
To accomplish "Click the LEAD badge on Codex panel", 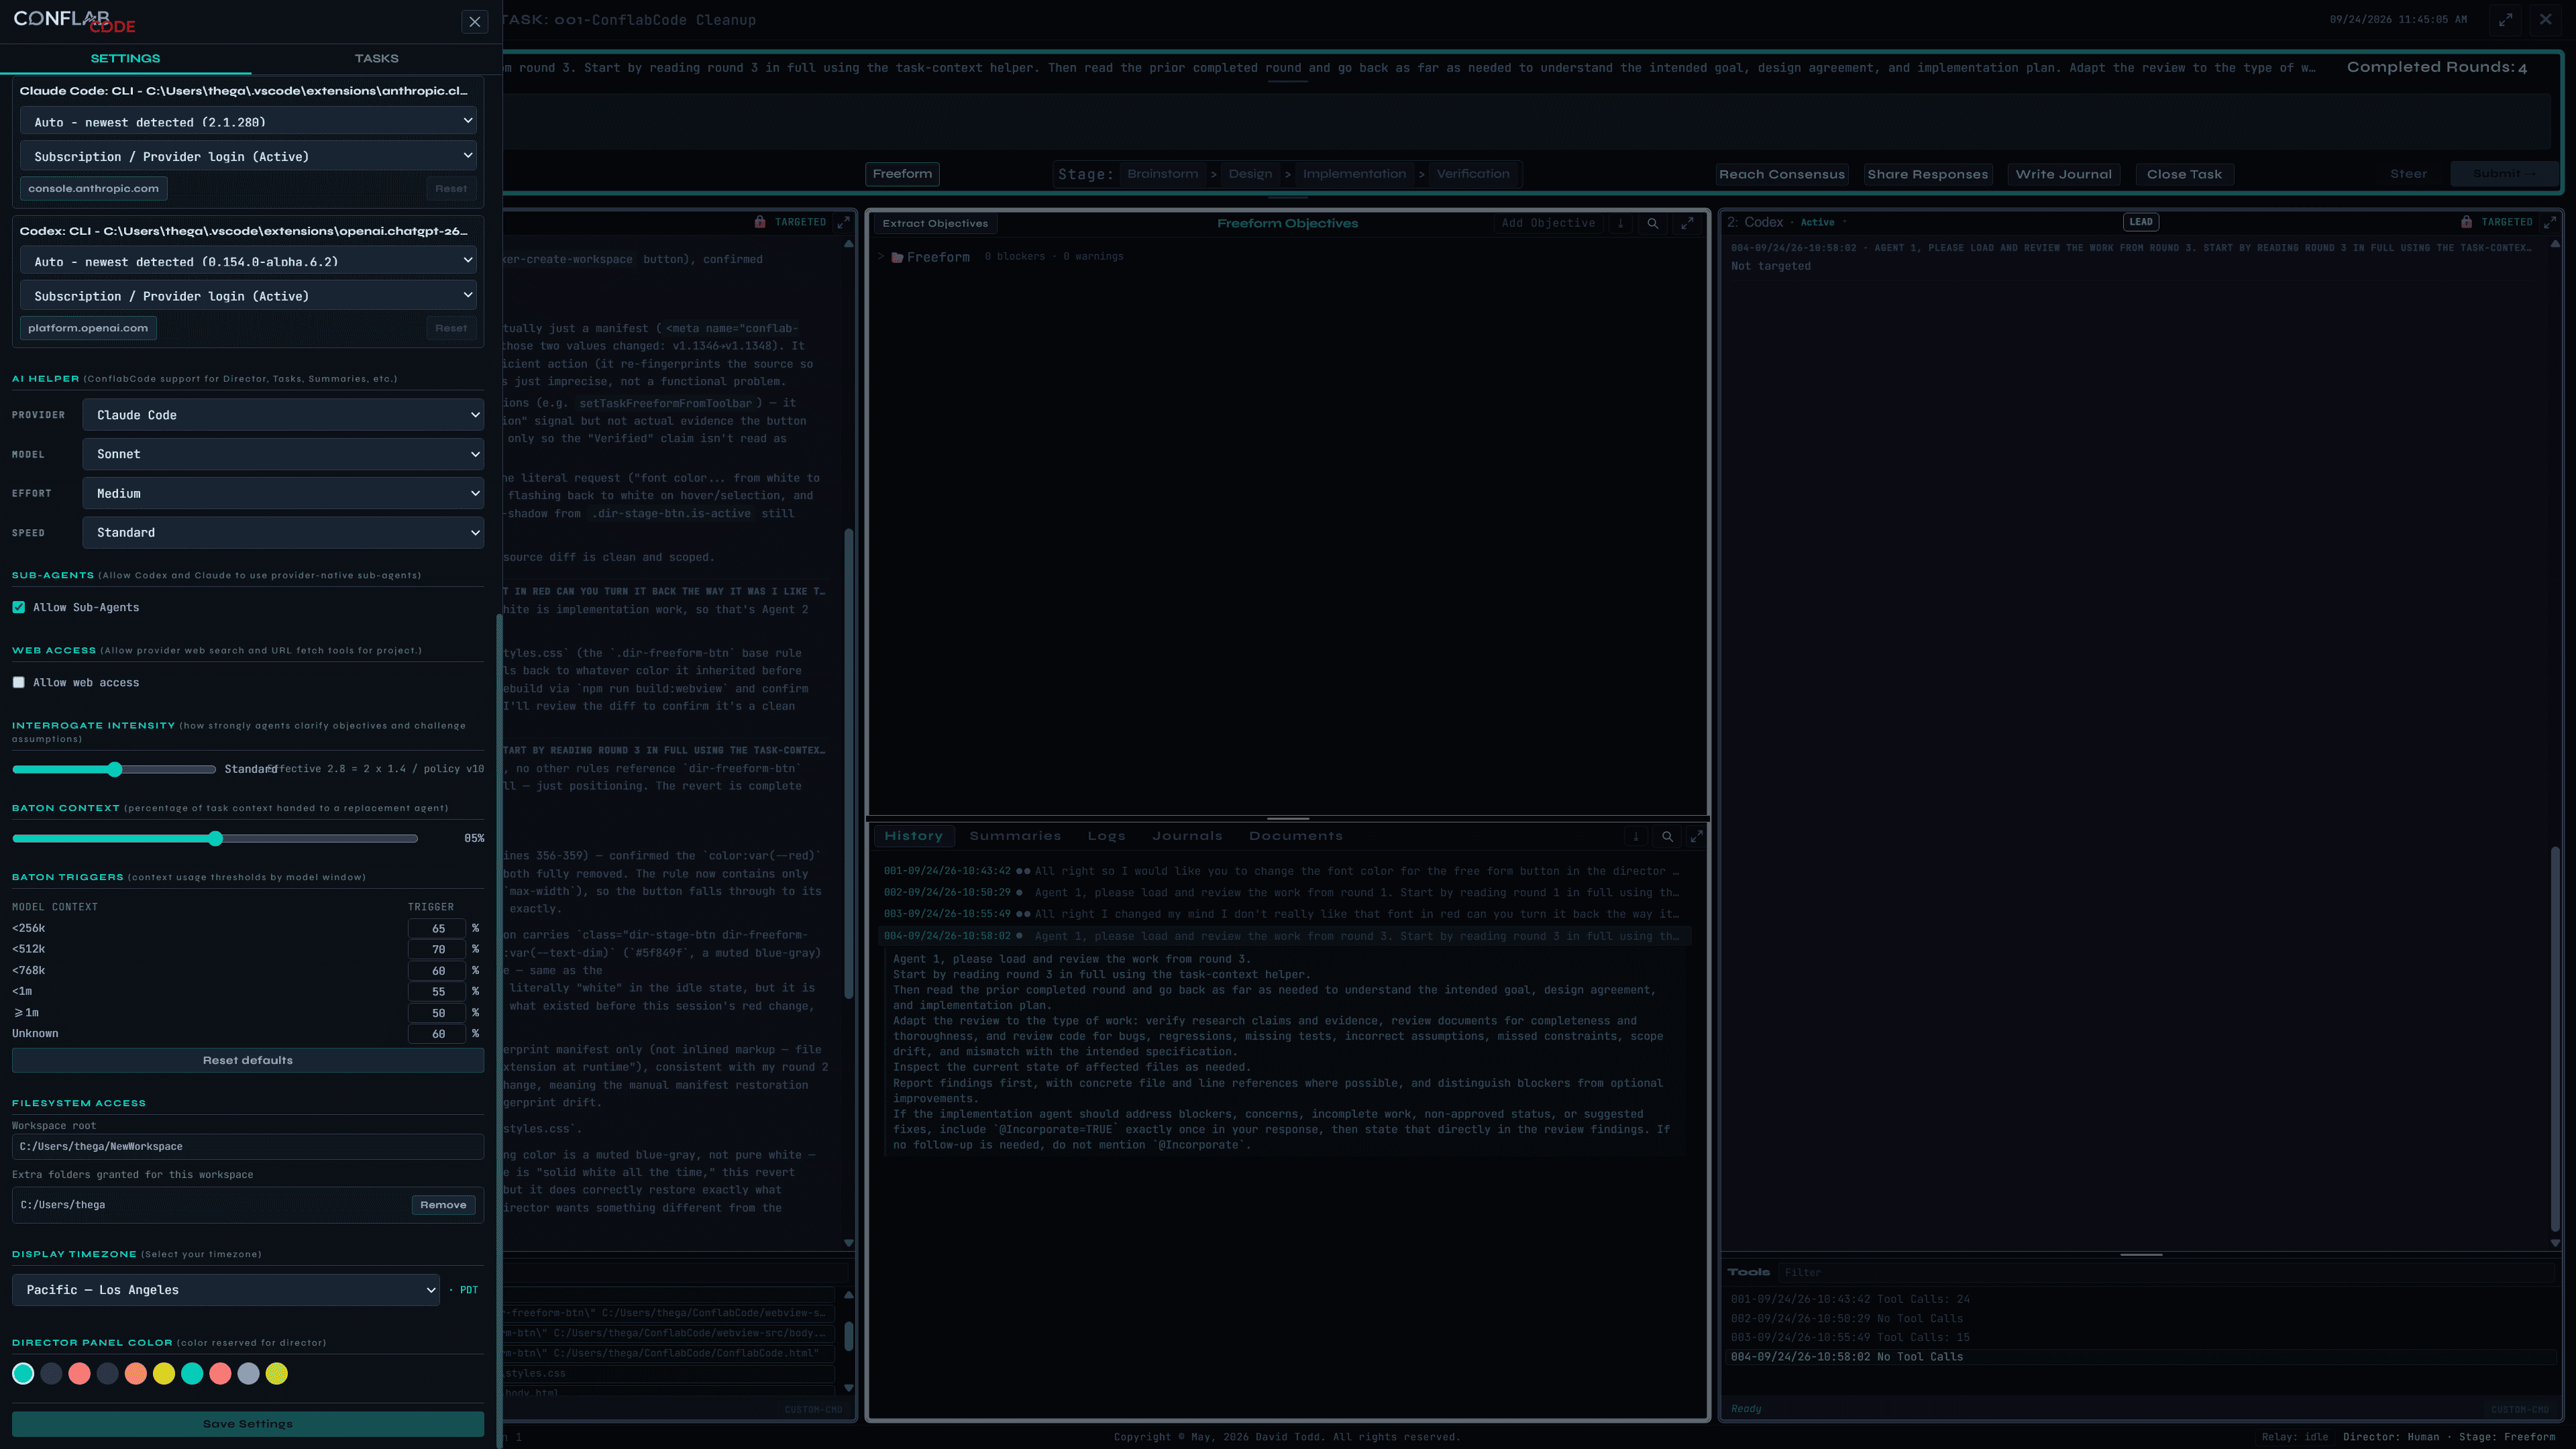I will (x=2140, y=222).
